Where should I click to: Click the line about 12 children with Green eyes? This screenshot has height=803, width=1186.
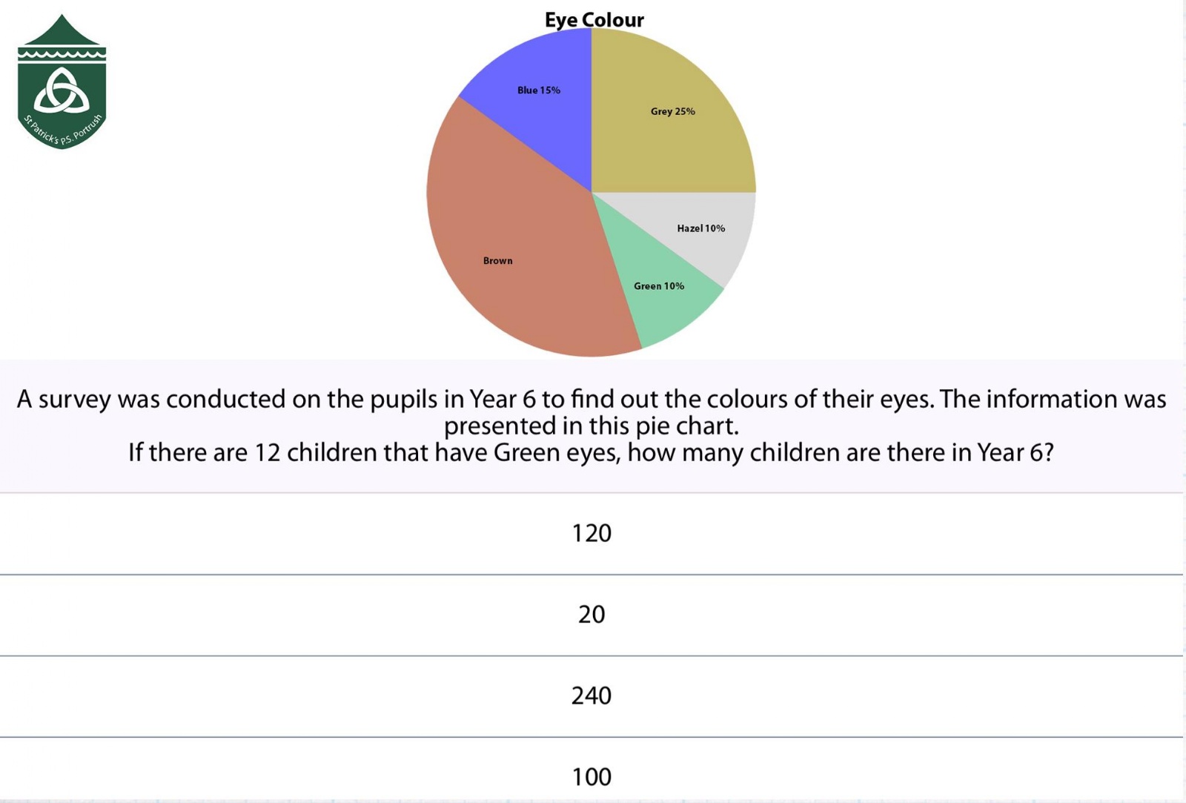tap(592, 452)
